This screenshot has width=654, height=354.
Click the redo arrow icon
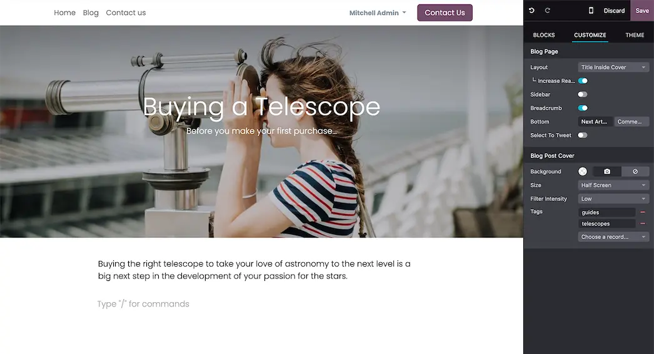548,11
